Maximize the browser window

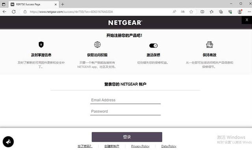[241, 4]
